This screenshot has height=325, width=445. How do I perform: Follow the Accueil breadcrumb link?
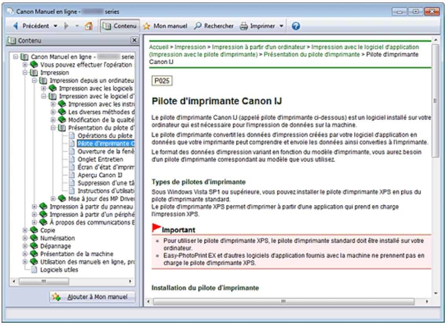click(x=159, y=47)
